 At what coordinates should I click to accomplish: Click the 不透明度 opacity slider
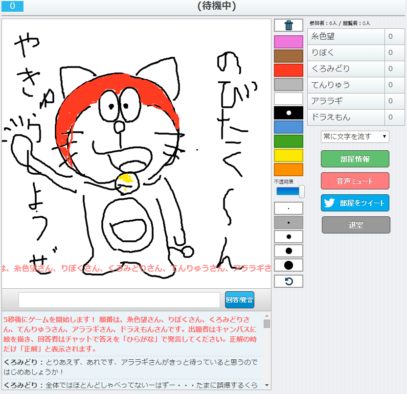pos(290,191)
